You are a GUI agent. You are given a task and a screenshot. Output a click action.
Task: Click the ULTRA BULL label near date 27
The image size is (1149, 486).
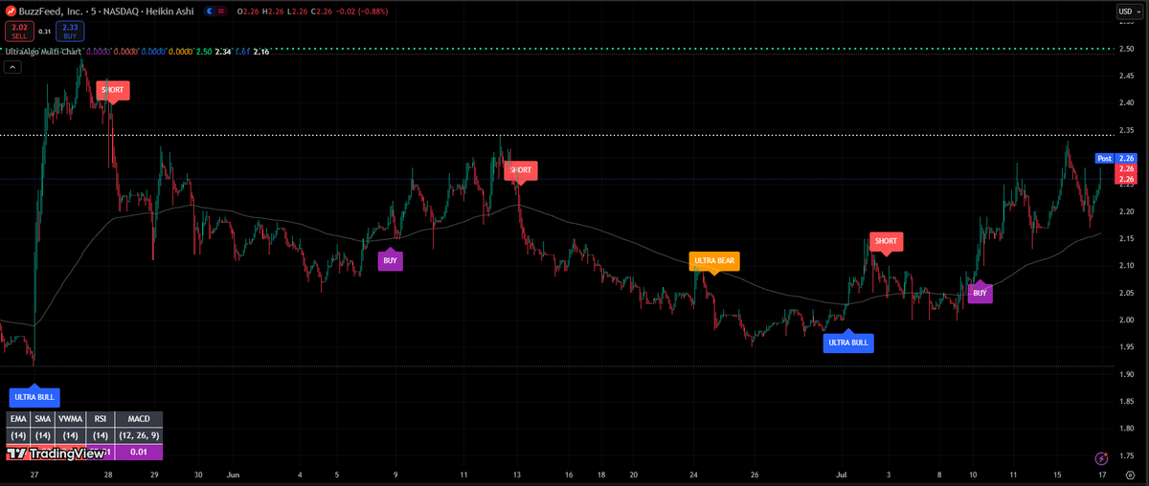pyautogui.click(x=34, y=395)
